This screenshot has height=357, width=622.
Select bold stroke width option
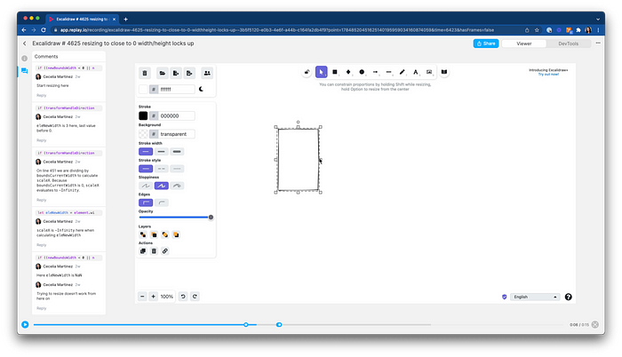161,152
